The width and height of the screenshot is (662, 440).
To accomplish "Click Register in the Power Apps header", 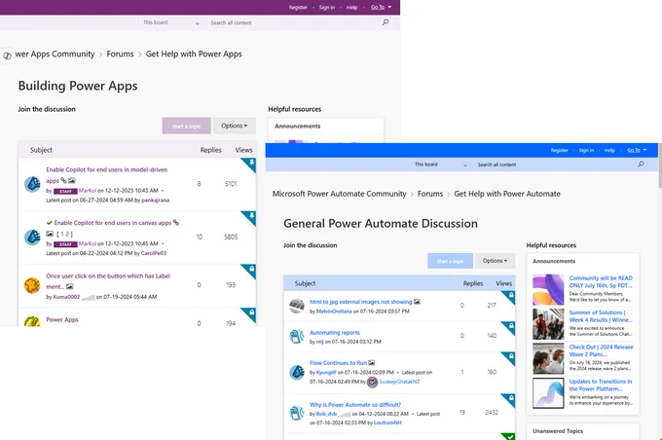I will [298, 7].
